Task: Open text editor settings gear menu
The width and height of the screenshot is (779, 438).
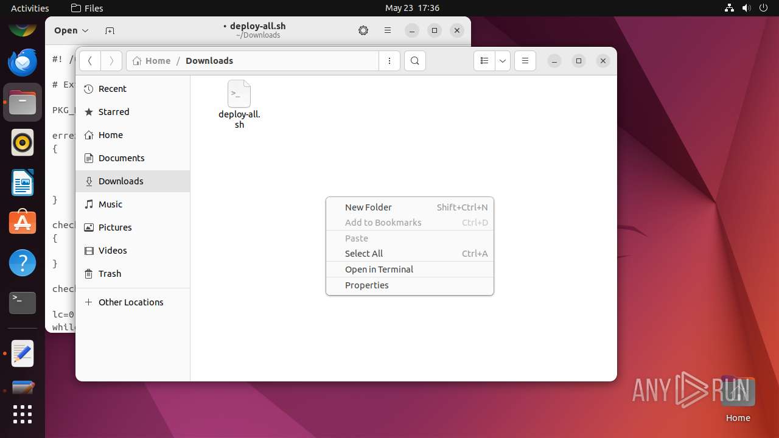Action: [x=363, y=30]
